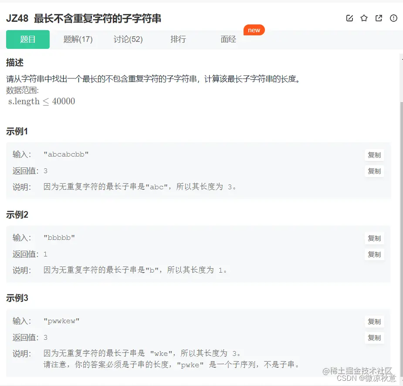Switch to the 题解(17) tab

[78, 39]
